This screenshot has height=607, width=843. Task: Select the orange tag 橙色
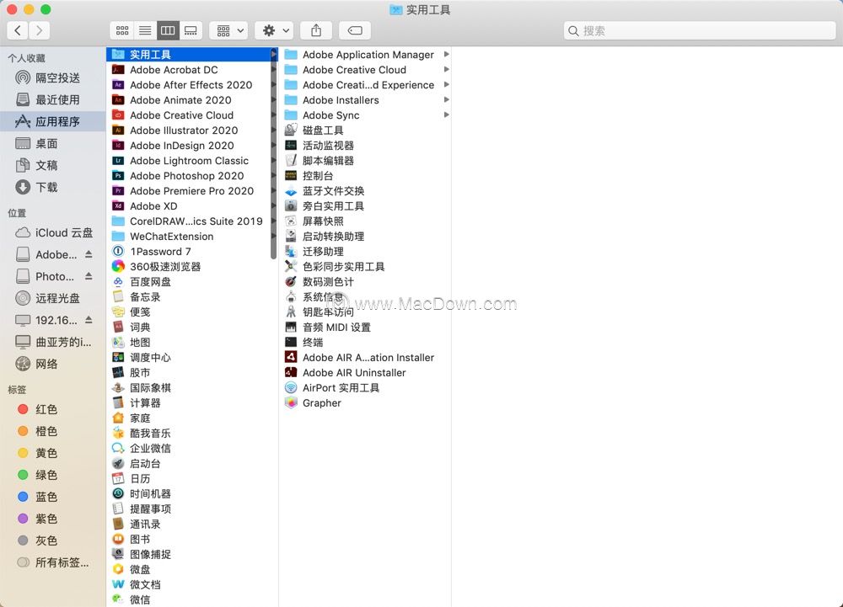52,431
